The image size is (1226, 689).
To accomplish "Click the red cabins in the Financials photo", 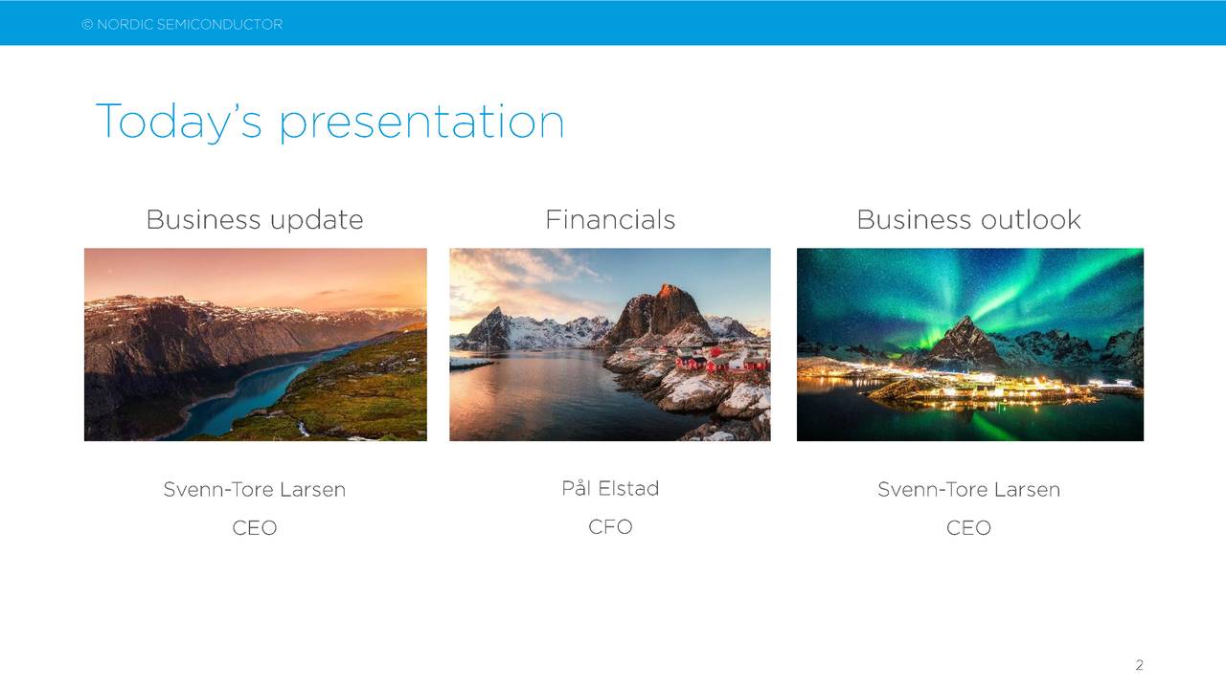I will [718, 361].
